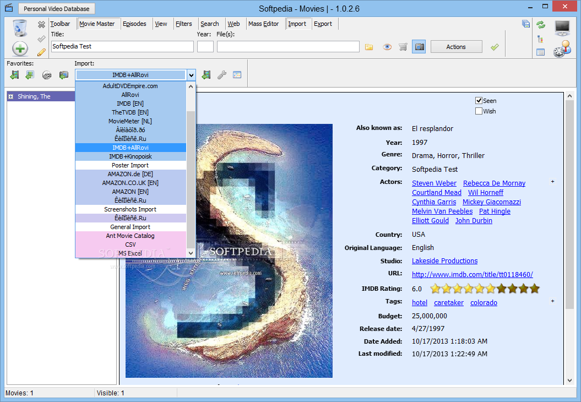Choose IMDB+Kinopoisk from the list
This screenshot has height=402, width=581.
coord(131,156)
